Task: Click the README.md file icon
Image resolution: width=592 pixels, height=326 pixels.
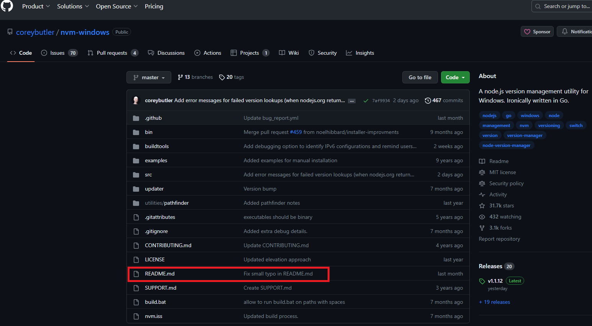Action: (136, 274)
